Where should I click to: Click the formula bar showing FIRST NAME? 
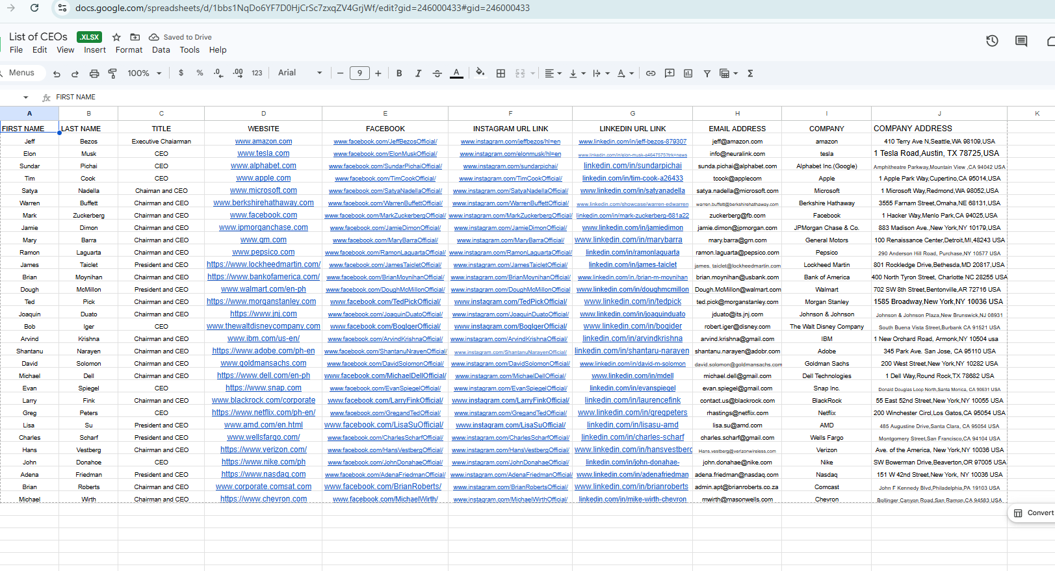(553, 97)
